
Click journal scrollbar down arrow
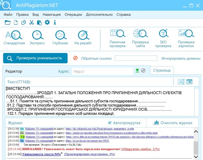pyautogui.click(x=196, y=157)
